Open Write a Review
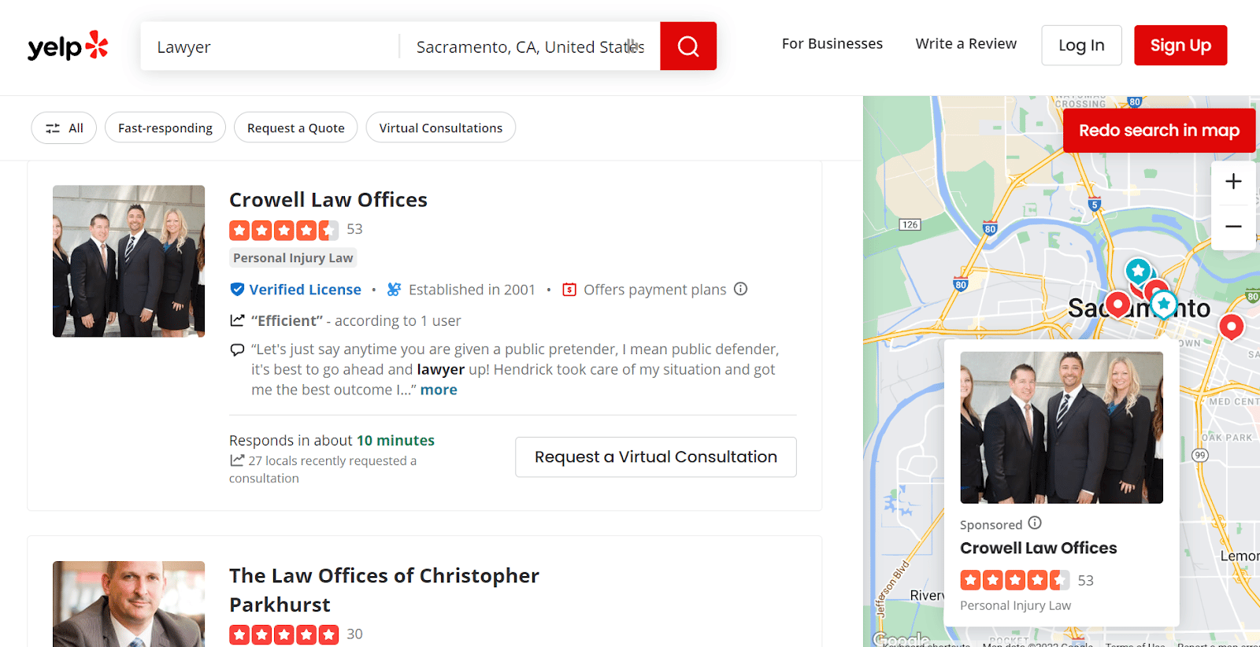 965,44
